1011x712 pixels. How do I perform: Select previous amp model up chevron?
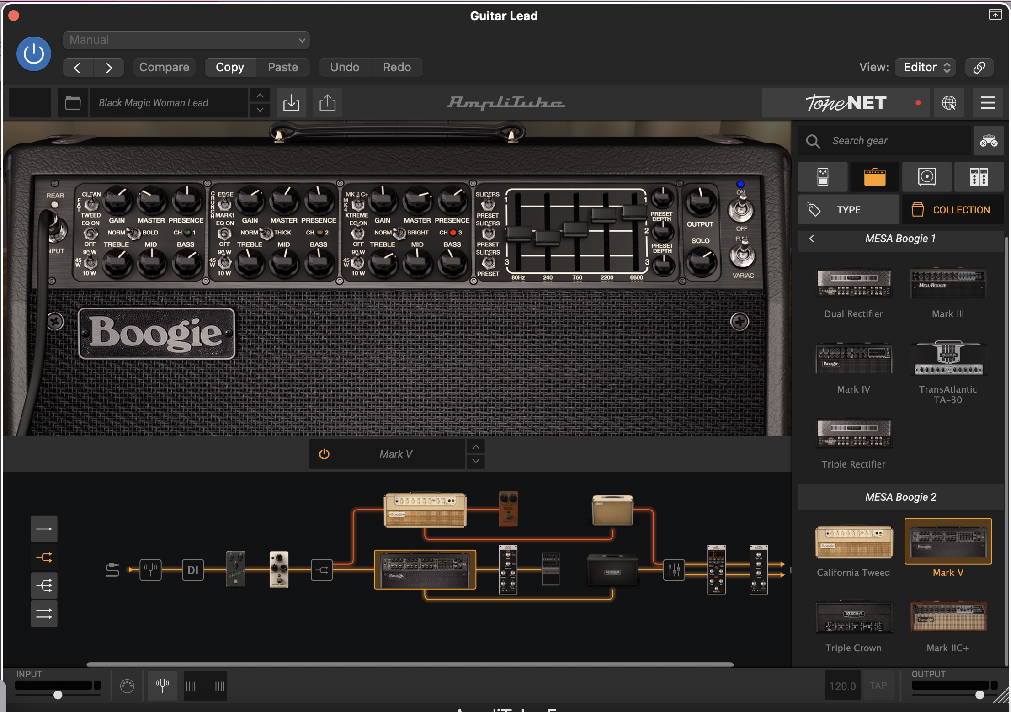pos(476,447)
